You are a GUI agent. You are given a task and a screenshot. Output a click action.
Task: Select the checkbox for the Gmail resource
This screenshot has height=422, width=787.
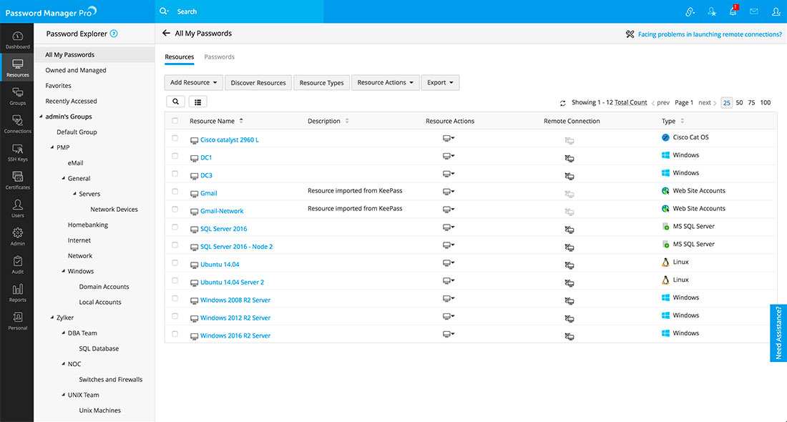tap(174, 191)
